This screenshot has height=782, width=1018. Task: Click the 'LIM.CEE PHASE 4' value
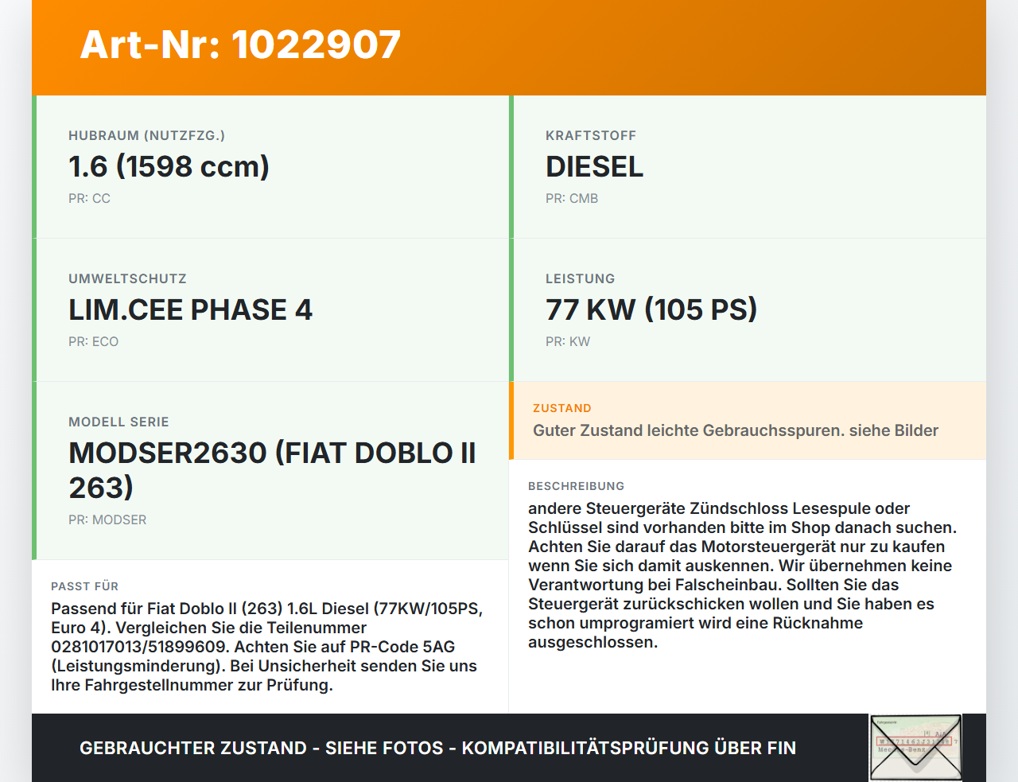[x=190, y=309]
